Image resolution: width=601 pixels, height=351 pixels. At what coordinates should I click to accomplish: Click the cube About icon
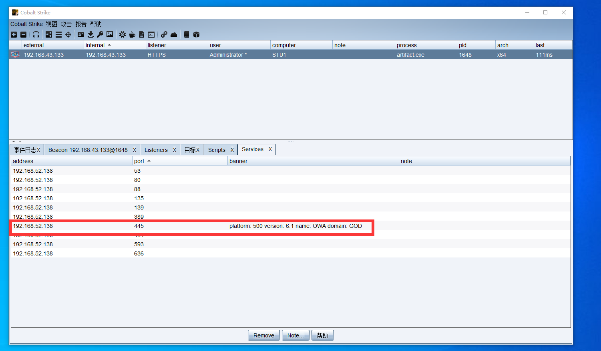click(196, 34)
